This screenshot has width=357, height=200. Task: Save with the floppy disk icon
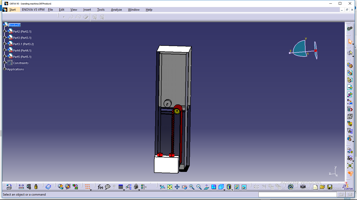click(x=330, y=187)
